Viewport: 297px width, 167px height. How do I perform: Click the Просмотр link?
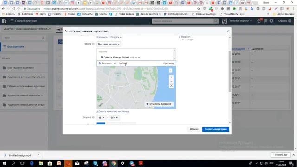pyautogui.click(x=169, y=64)
